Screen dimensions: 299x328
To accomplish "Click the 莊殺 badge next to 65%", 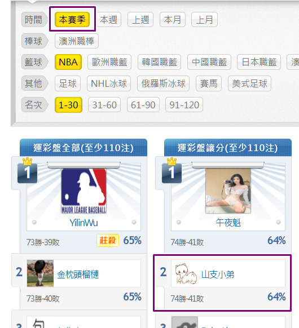I will tap(108, 240).
